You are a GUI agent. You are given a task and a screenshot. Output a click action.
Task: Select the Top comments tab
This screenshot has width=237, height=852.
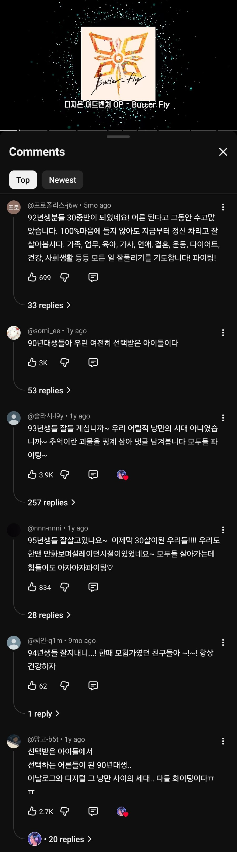coord(23,180)
